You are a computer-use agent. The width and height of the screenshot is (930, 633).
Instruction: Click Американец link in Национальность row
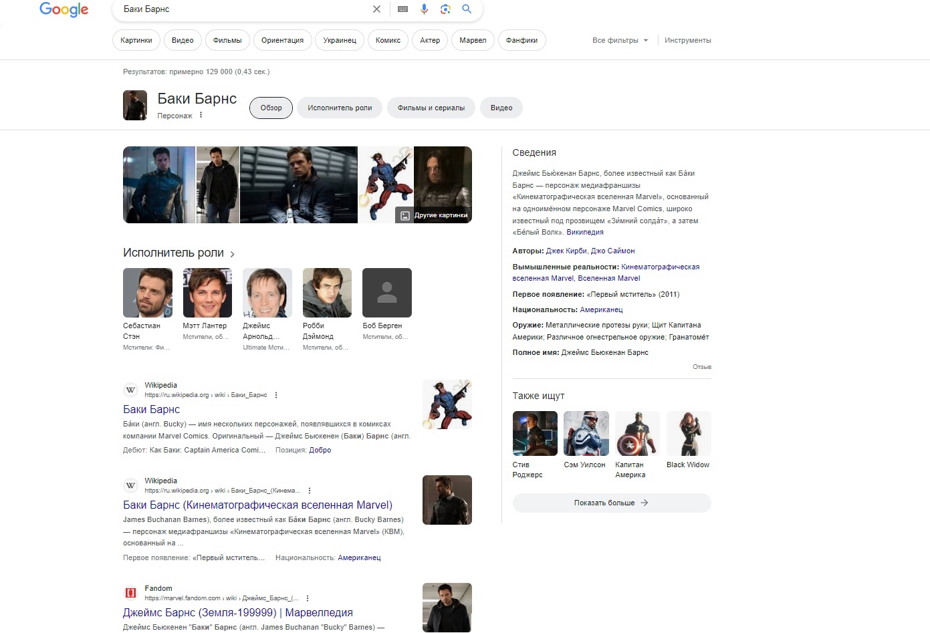[x=601, y=309]
